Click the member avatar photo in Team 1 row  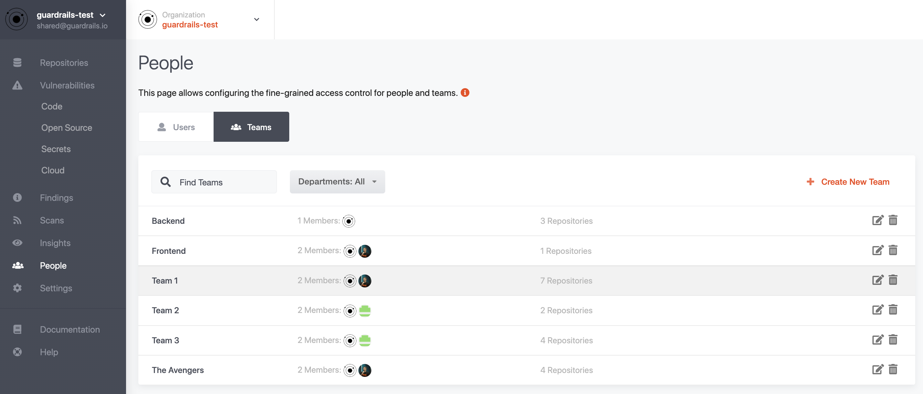365,281
